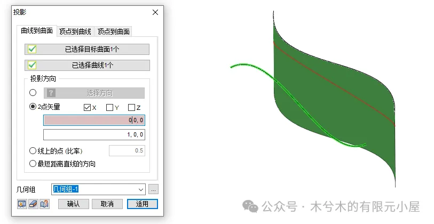Click the preview icon at dialog bottom-left
The width and height of the screenshot is (434, 224).
[x=22, y=204]
